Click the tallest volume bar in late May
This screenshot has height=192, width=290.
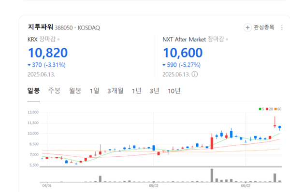[212, 176]
